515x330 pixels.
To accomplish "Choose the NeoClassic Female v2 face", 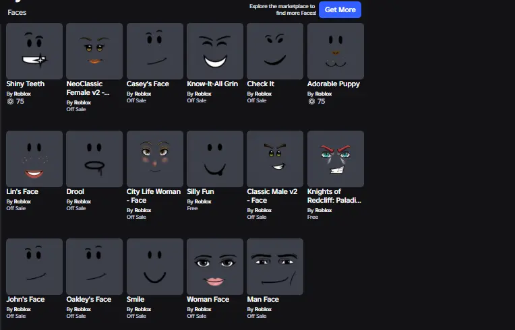I will coord(94,51).
